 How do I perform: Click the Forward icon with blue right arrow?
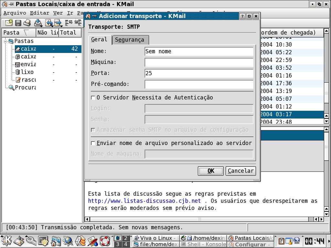(58, 23)
